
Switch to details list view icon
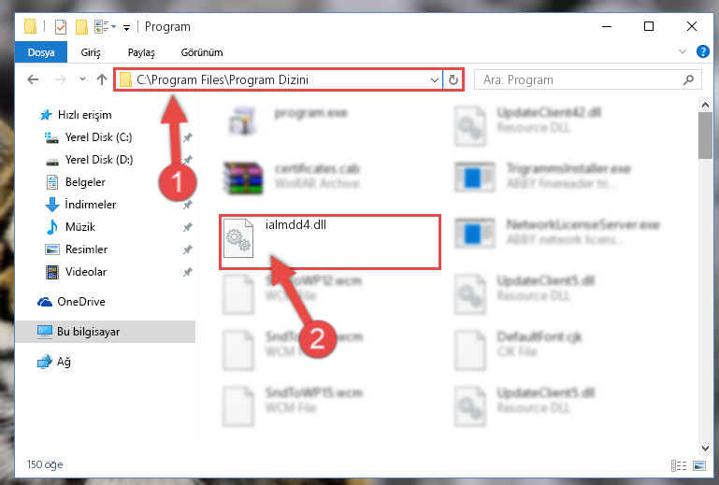click(679, 465)
